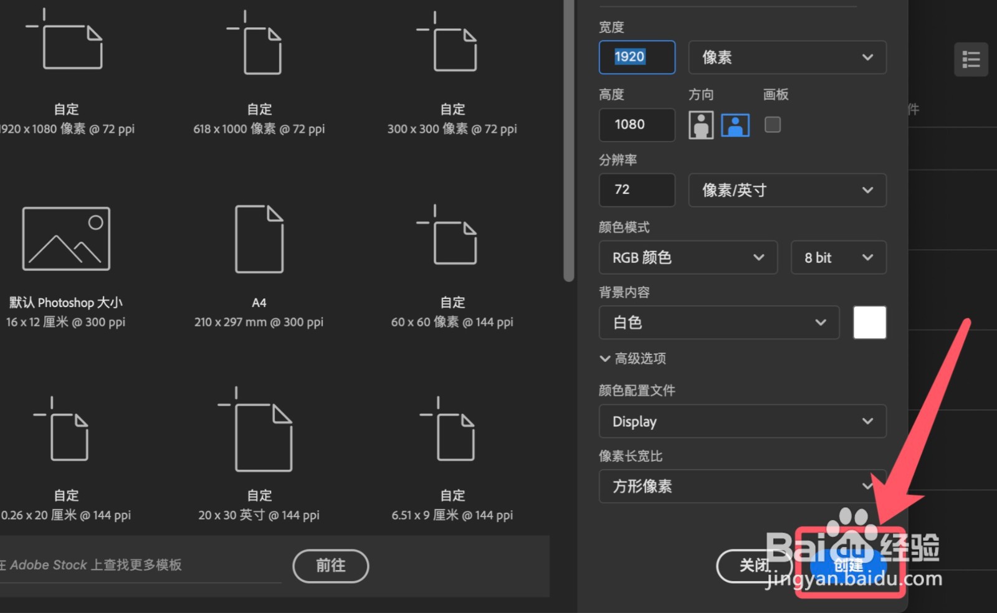Click the text 210 x 297 mm @ 300 ppi

point(259,322)
